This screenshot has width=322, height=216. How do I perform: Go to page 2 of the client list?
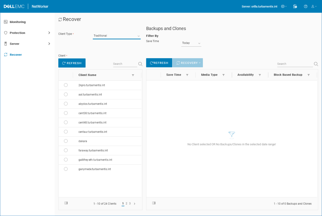coord(126,204)
